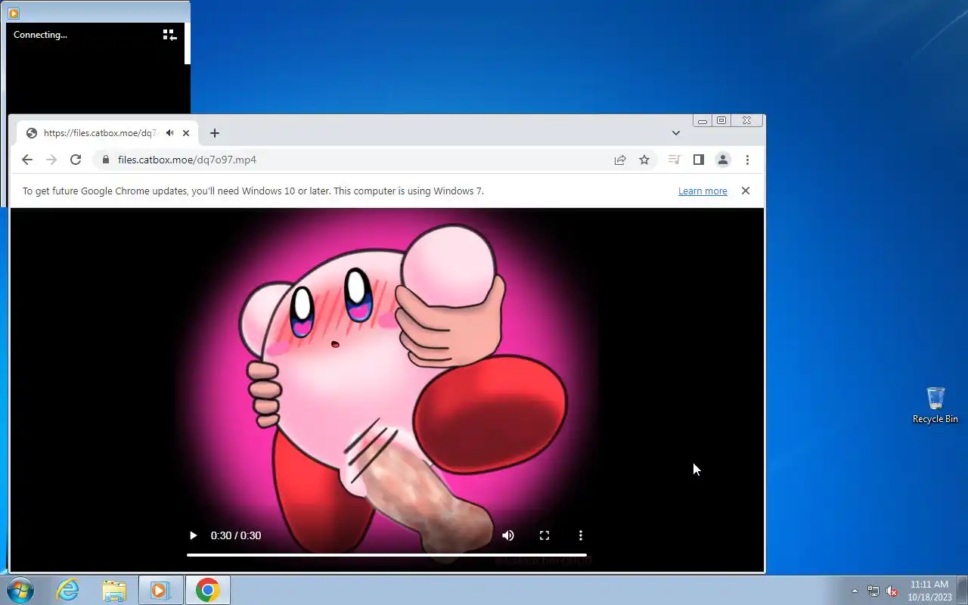Switch to Windows Media Player taskbar button
The width and height of the screenshot is (968, 605).
coord(160,590)
